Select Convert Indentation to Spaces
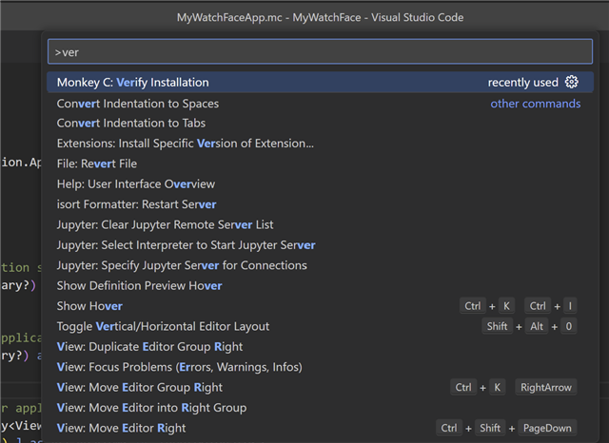 click(320, 104)
